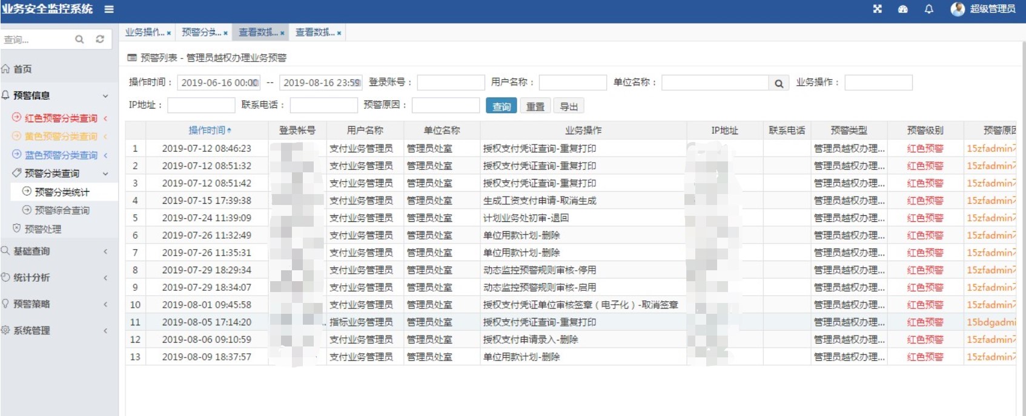Click the fullscreen expand icon in header
The width and height of the screenshot is (1026, 416).
pyautogui.click(x=877, y=9)
